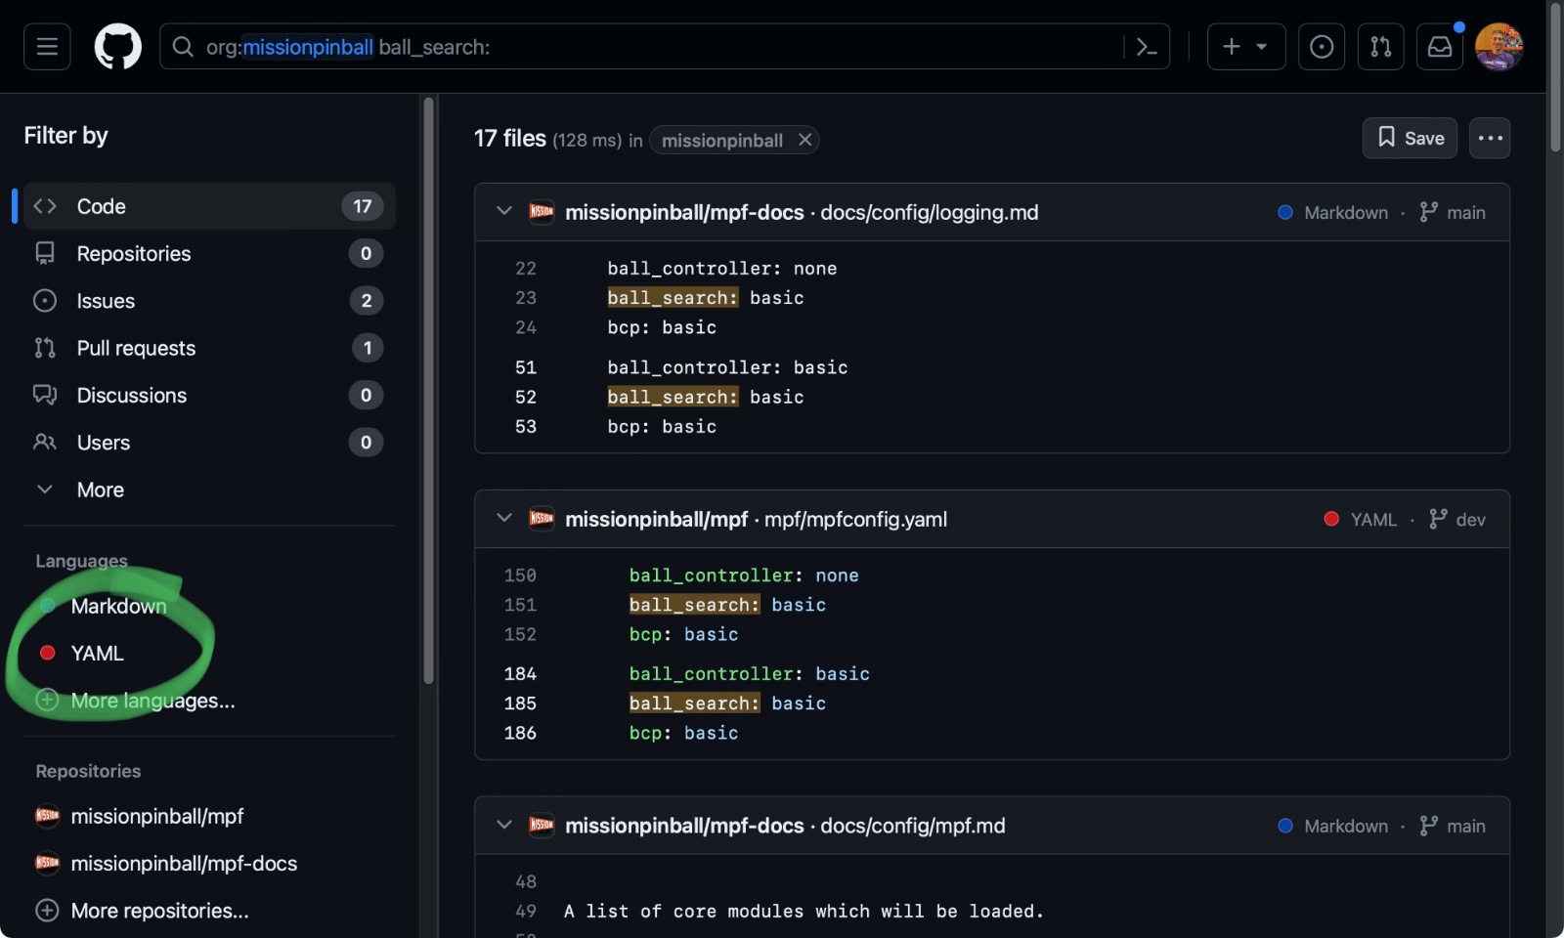Image resolution: width=1564 pixels, height=938 pixels.
Task: Open the user profile avatar menu
Action: click(x=1499, y=47)
